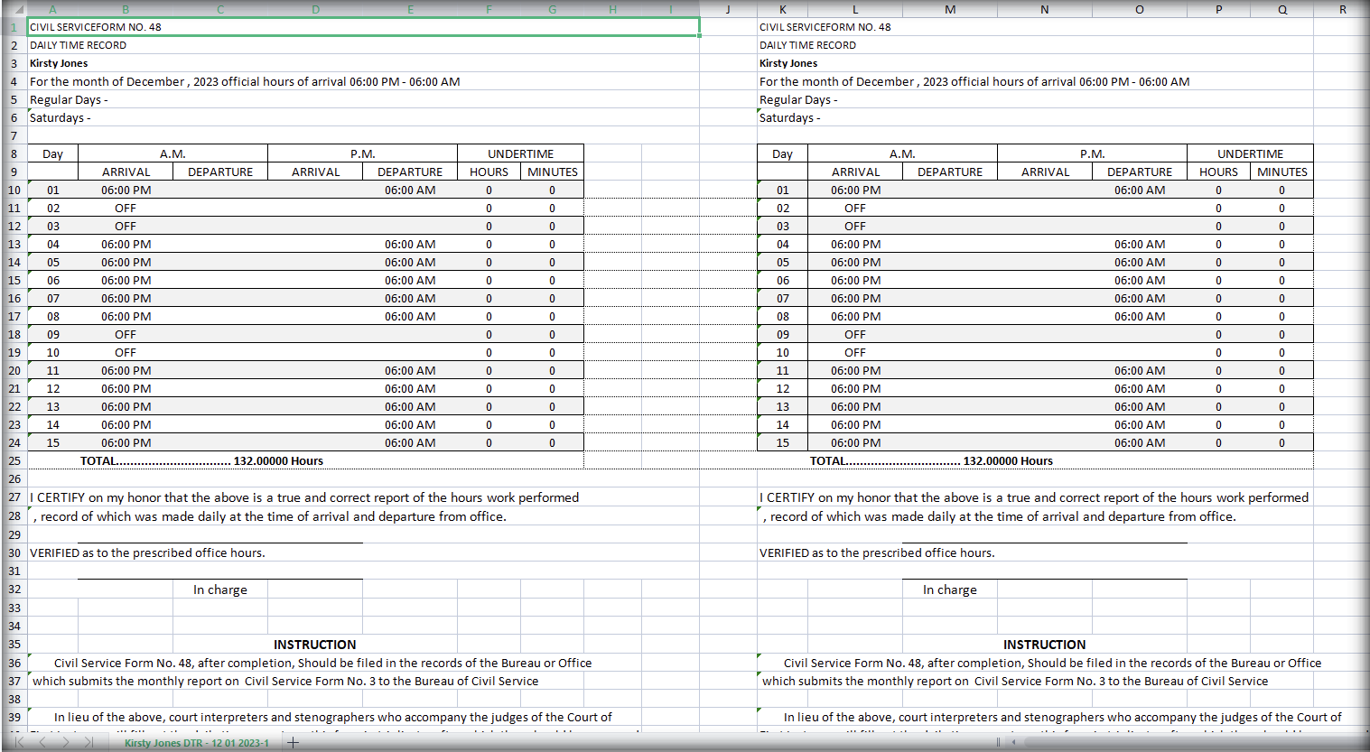Open the Kirsty Jones DTR sheet tab

point(196,743)
